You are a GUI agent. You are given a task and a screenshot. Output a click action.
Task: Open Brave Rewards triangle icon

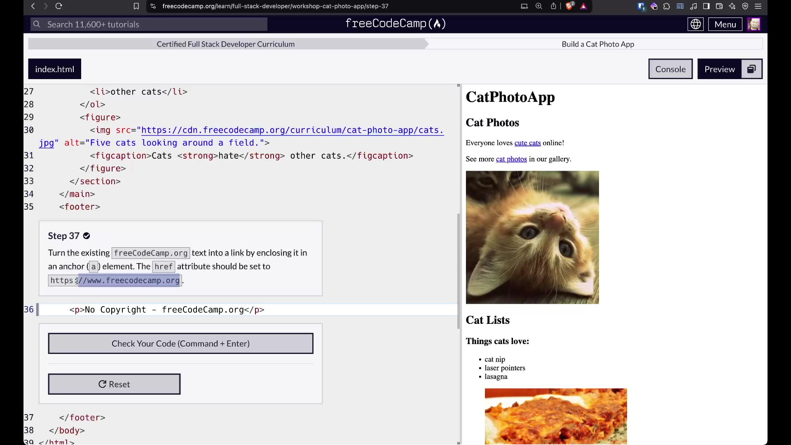click(583, 6)
